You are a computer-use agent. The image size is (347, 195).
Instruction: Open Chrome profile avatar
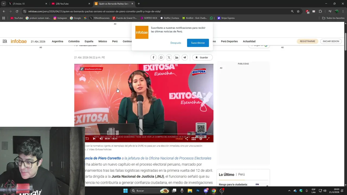[336, 11]
